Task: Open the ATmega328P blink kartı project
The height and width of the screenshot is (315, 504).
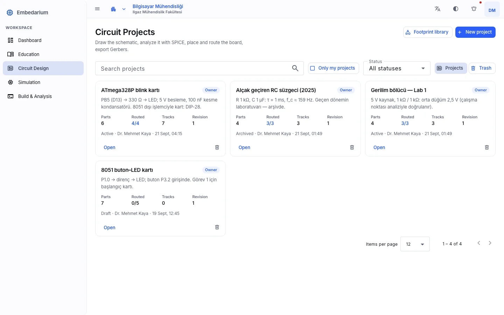Action: point(110,147)
